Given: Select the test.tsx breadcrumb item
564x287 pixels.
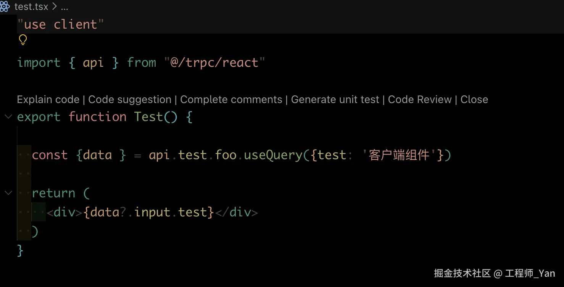Looking at the screenshot, I should coord(31,6).
